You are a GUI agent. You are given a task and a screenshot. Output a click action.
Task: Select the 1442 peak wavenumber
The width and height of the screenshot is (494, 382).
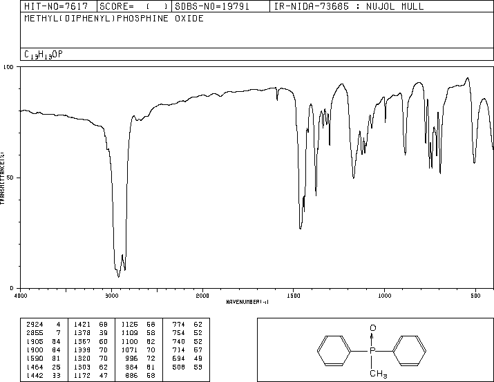(x=35, y=375)
